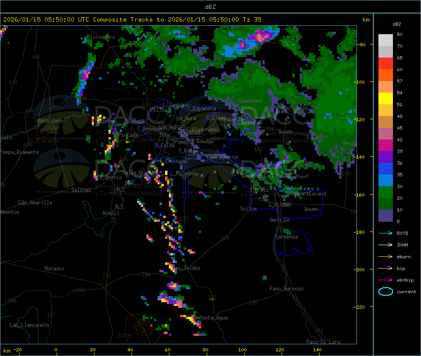Viewport: 421px width, 356px height.
Task: Click the 'Morados' map label
Action: [54, 269]
